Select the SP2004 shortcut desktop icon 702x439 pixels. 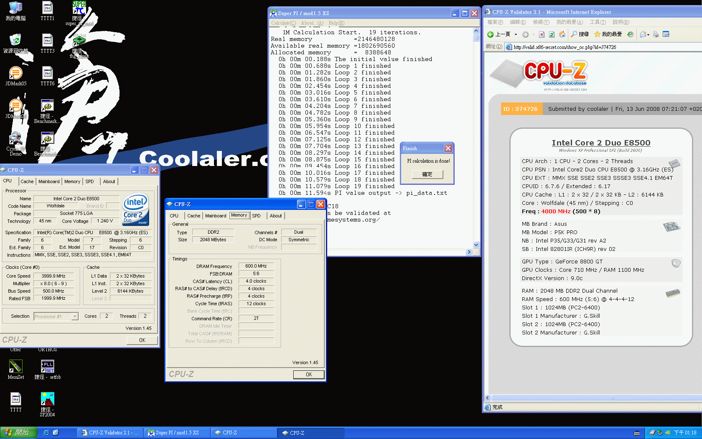[47, 404]
